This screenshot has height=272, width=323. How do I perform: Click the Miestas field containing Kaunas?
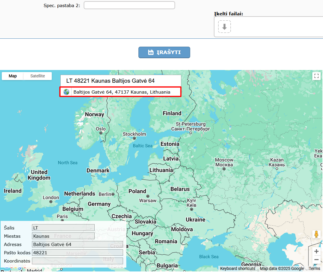click(x=63, y=236)
